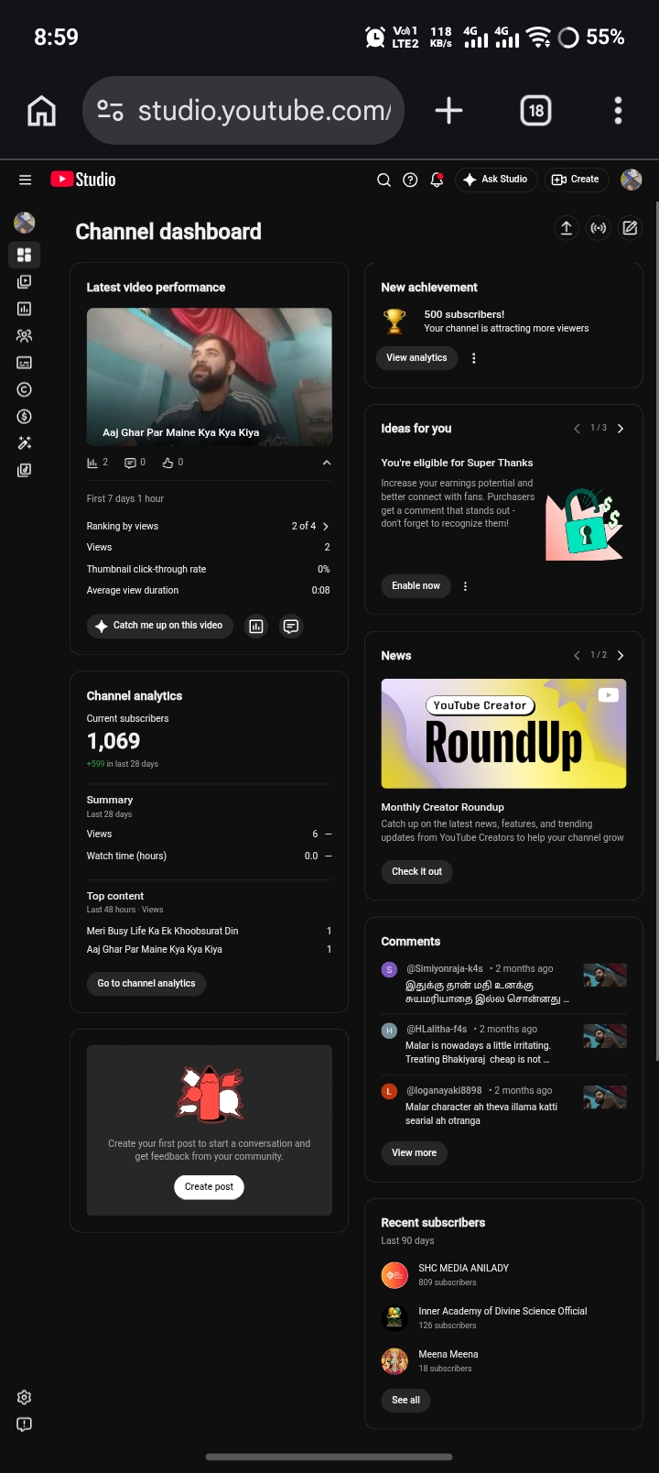
Task: Open the Audio library sidebar icon
Action: (25, 470)
